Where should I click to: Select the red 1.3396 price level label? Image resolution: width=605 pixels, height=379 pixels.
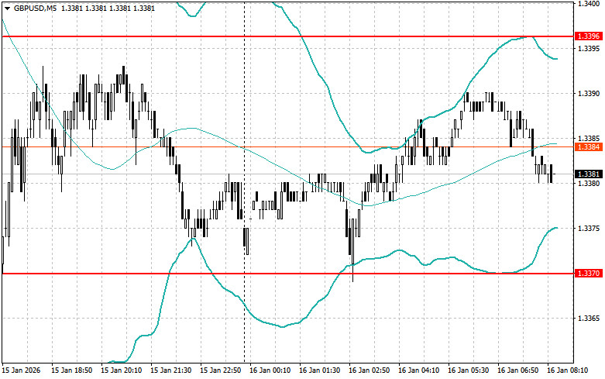pos(589,36)
